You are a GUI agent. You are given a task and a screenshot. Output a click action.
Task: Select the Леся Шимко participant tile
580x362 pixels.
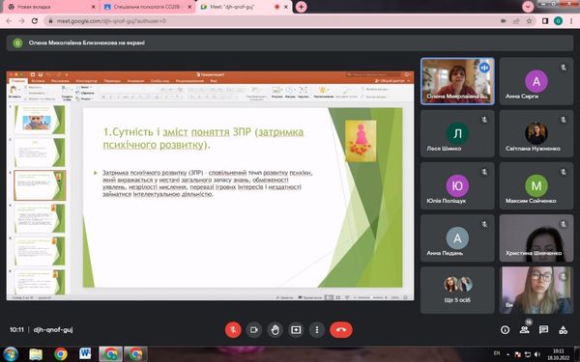click(457, 134)
